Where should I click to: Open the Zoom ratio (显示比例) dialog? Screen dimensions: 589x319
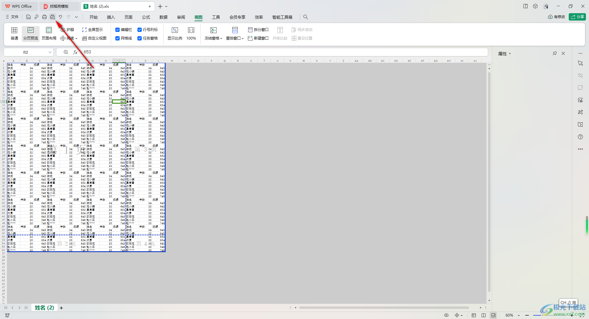pyautogui.click(x=175, y=33)
